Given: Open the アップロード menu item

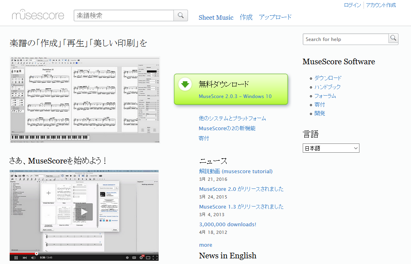Looking at the screenshot, I should [x=275, y=17].
